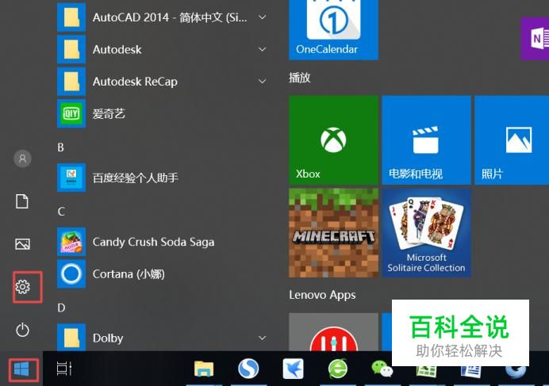Launch the green e browser in taskbar
This screenshot has height=386, width=549.
pyautogui.click(x=338, y=369)
